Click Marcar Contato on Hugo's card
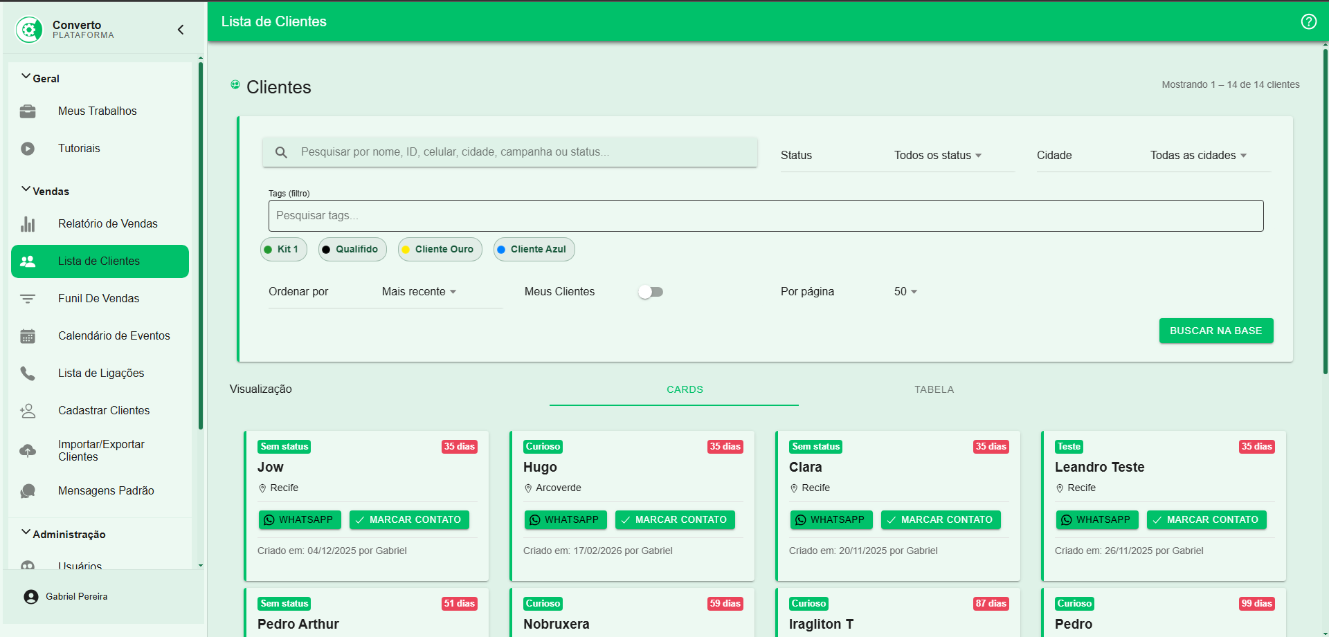Screen dimensions: 1329x637 coord(674,520)
